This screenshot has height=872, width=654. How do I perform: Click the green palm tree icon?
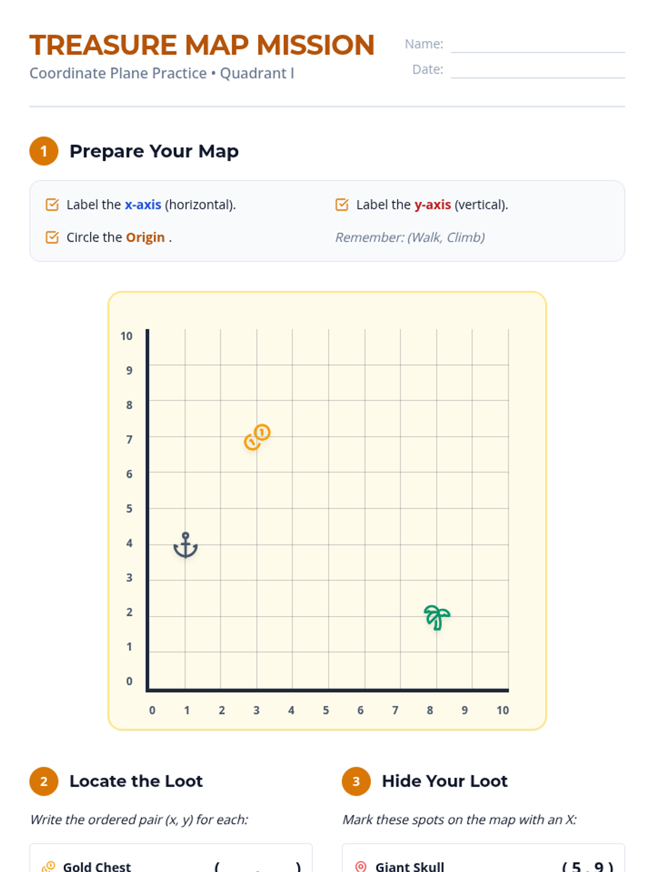point(437,617)
